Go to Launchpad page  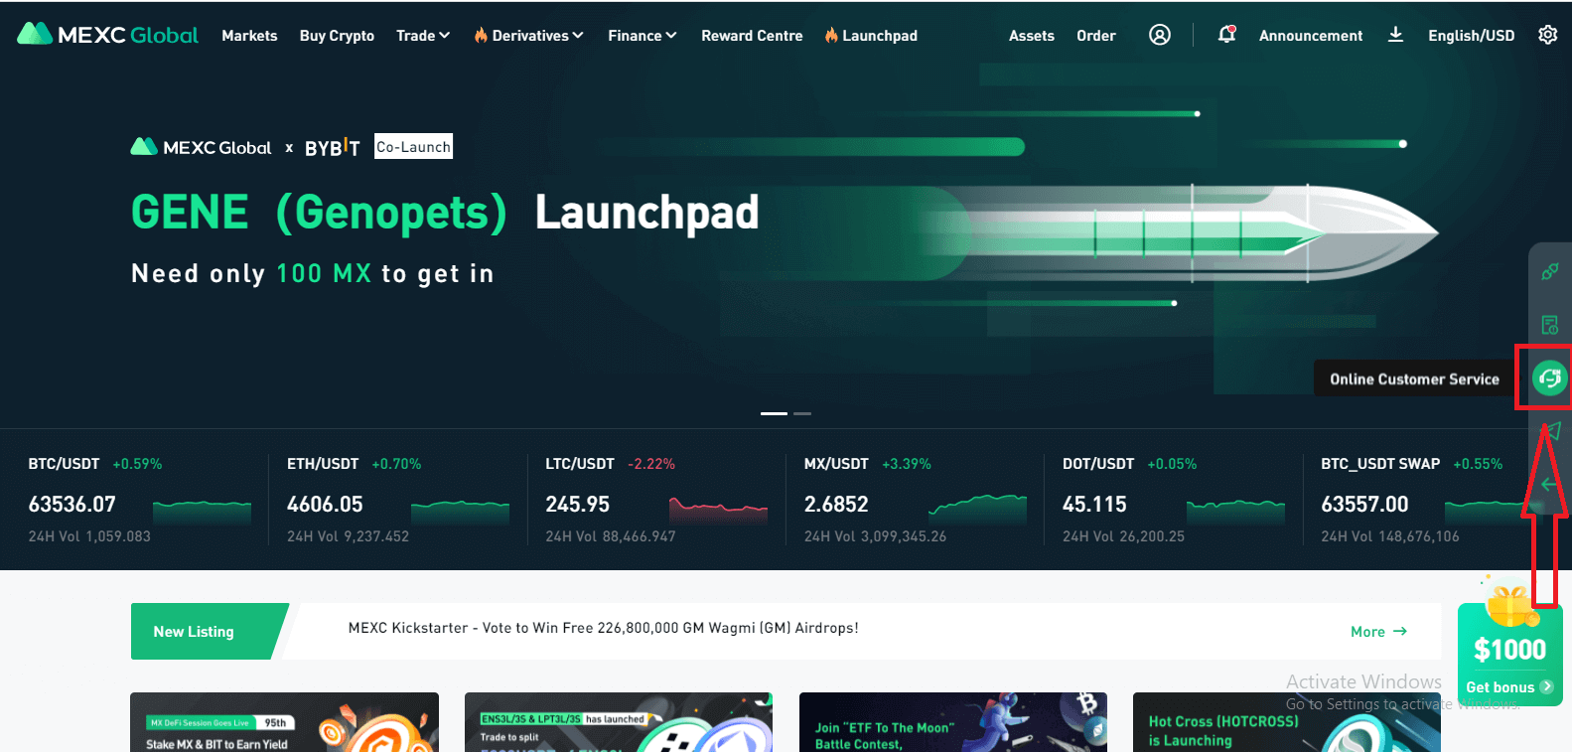click(x=880, y=36)
